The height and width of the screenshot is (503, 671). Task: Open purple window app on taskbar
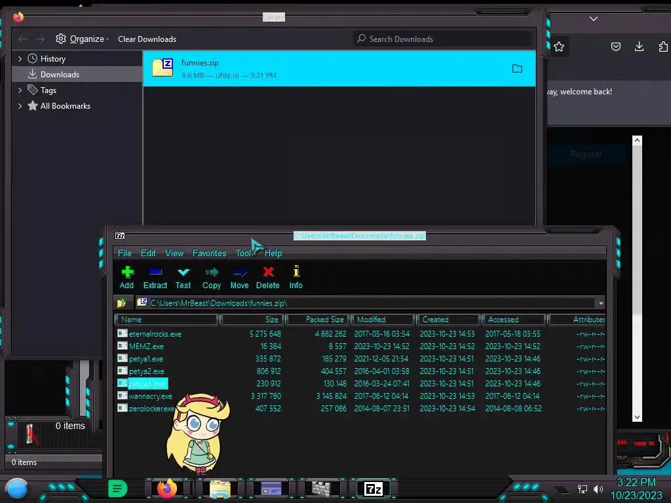click(271, 489)
